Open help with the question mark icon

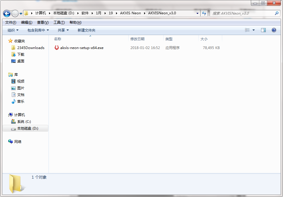274,30
